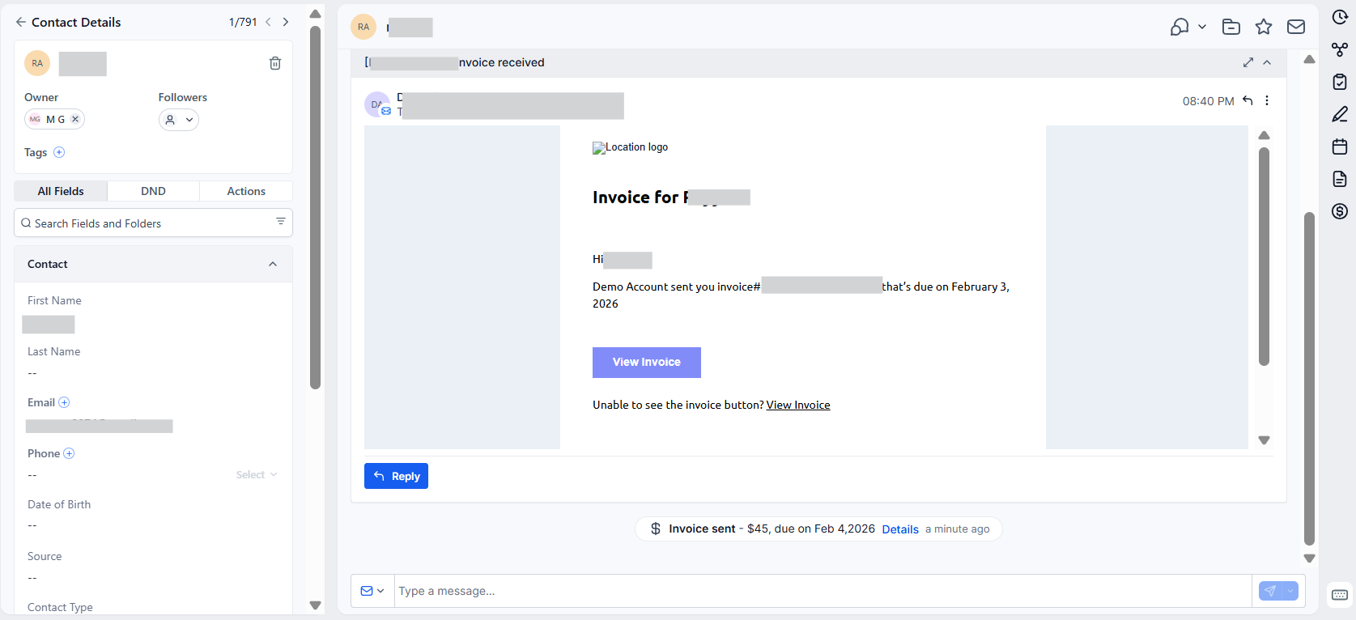Click the reply arrow icon beside 08:40 PM

(1248, 101)
